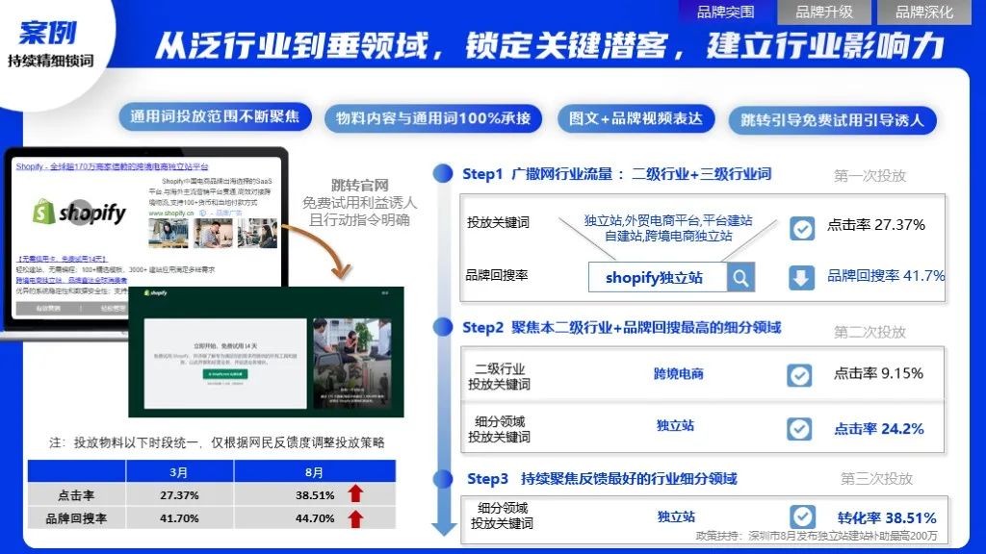The image size is (986, 554).
Task: Open the 品牌升级 tab
Action: (824, 12)
